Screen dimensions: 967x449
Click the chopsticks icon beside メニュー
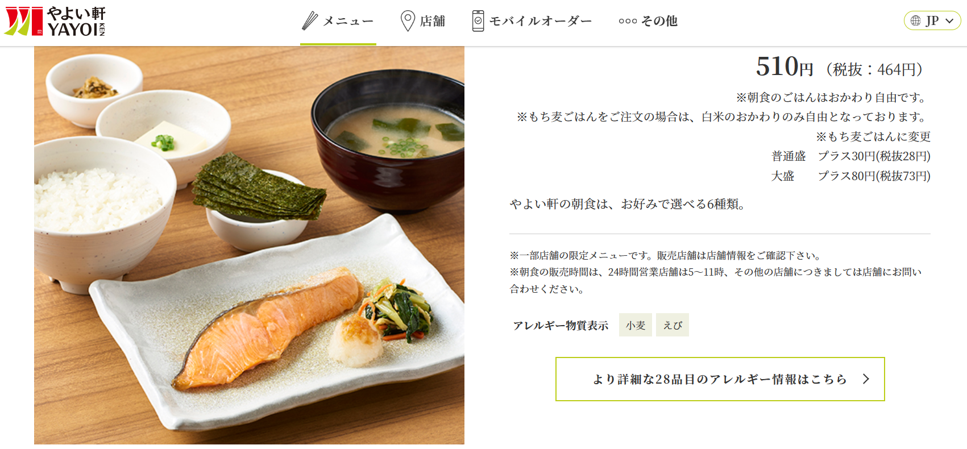[x=310, y=21]
